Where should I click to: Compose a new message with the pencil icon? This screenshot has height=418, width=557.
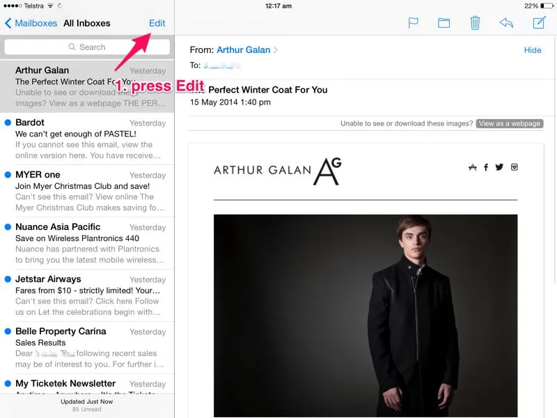pos(539,23)
